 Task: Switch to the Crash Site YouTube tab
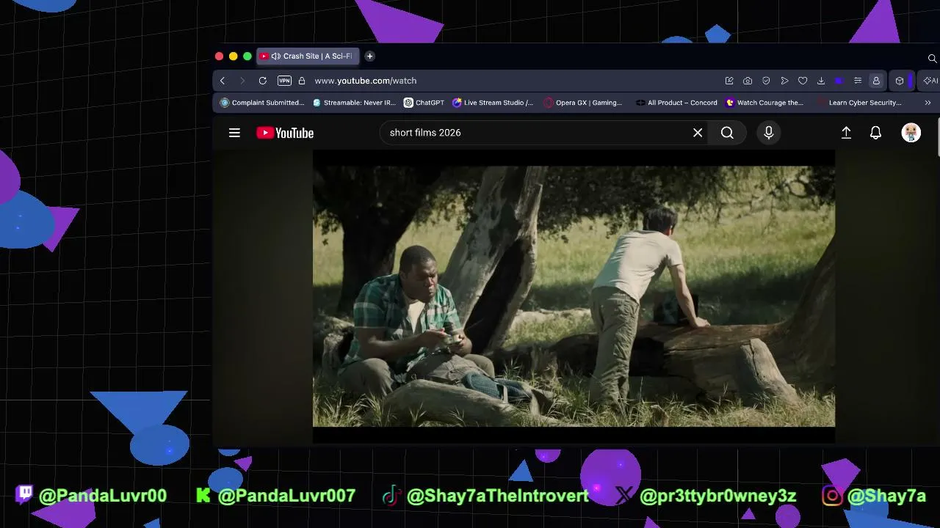308,56
